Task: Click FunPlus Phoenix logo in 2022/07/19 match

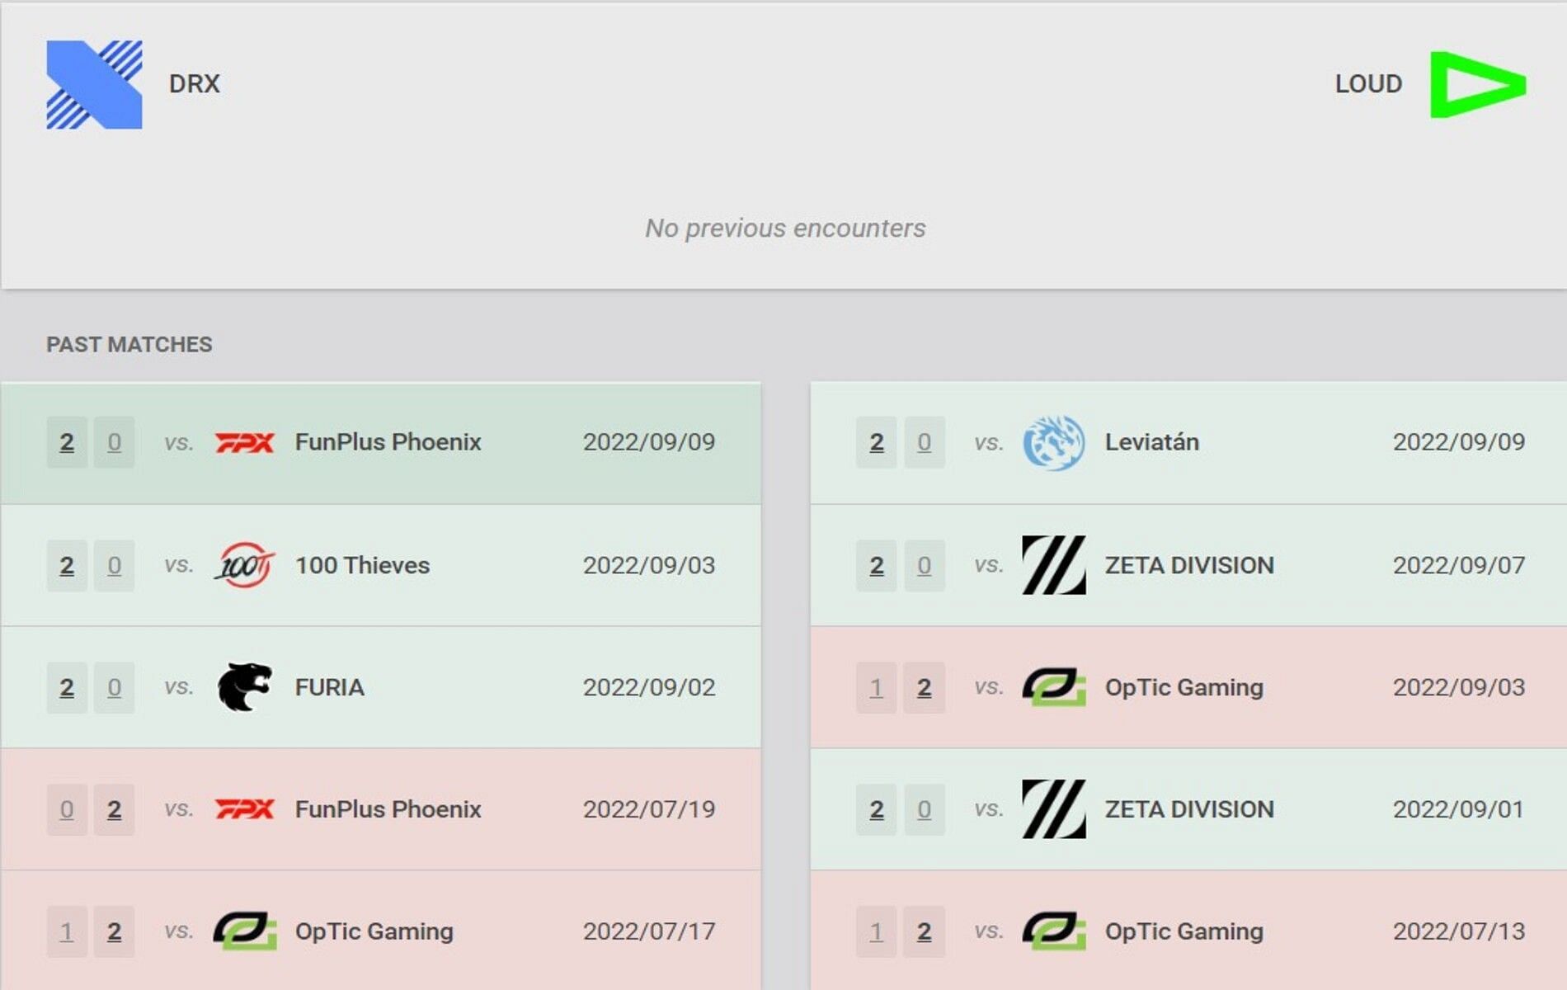Action: [244, 809]
